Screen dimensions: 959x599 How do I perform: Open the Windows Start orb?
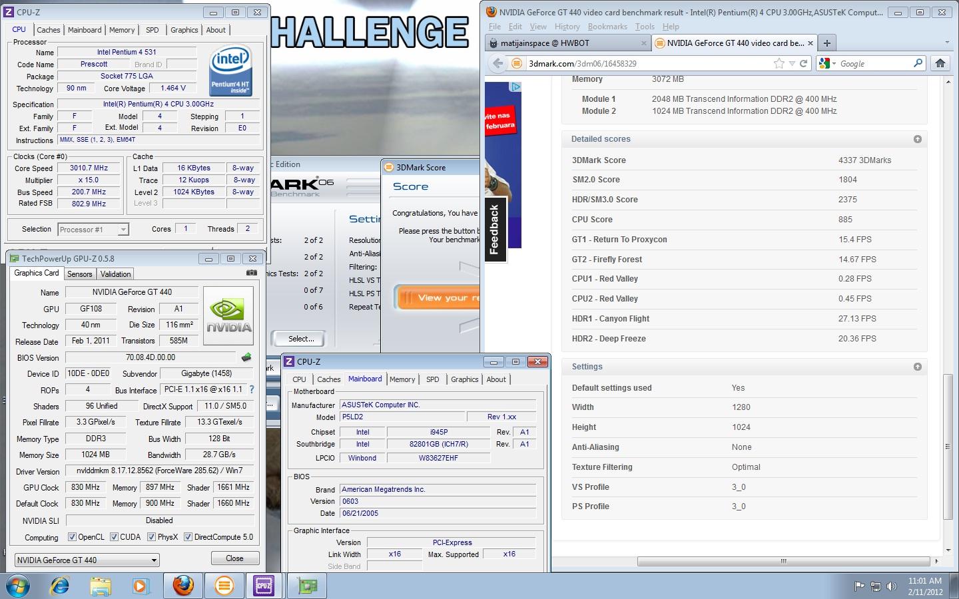click(x=19, y=586)
